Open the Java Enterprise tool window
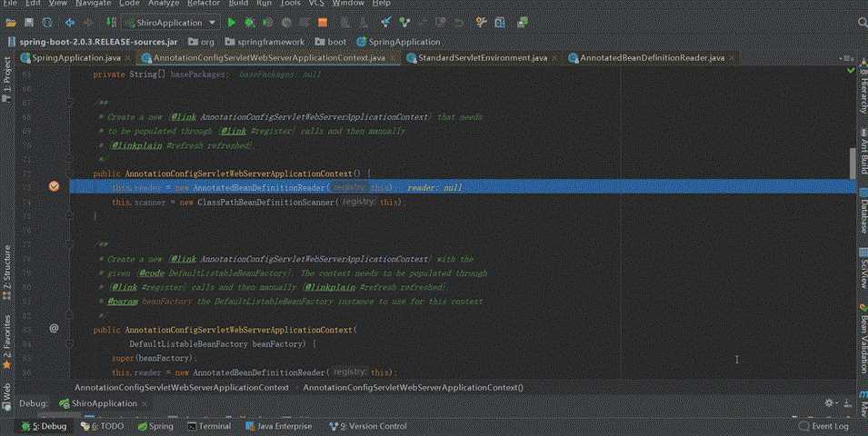The width and height of the screenshot is (868, 436). coord(278,426)
